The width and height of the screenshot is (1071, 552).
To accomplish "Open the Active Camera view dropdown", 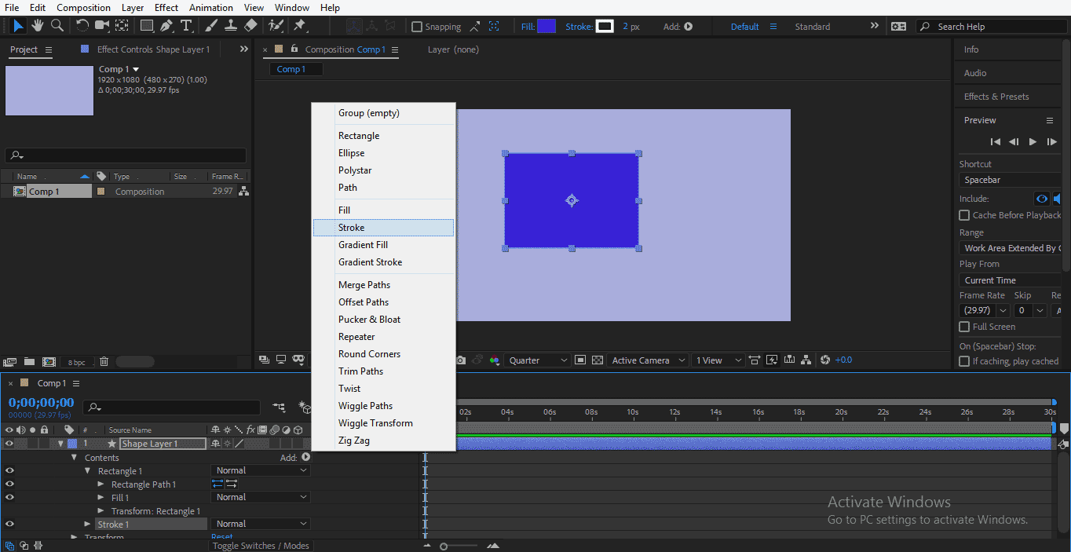I will tap(647, 360).
